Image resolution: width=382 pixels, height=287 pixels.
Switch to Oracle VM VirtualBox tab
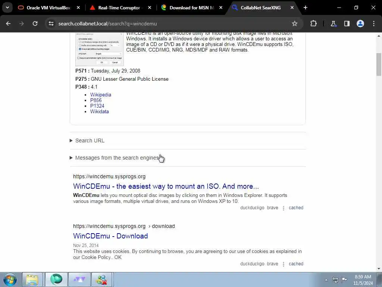tap(48, 7)
